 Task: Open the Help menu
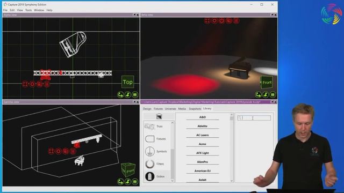[x=49, y=10]
